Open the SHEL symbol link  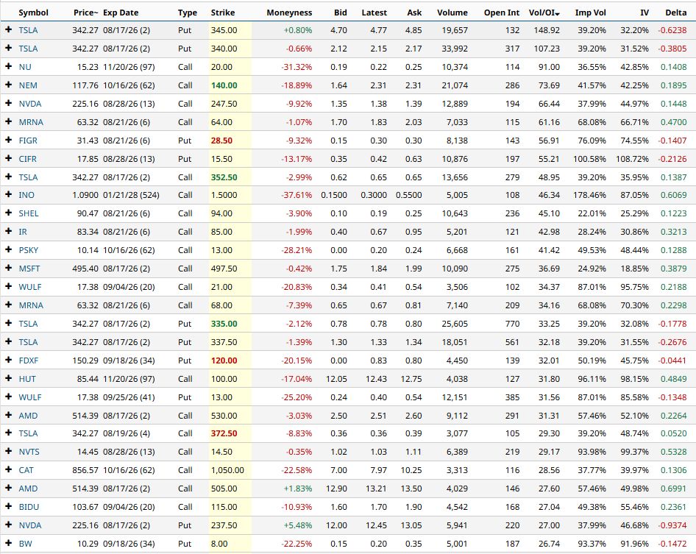(29, 213)
